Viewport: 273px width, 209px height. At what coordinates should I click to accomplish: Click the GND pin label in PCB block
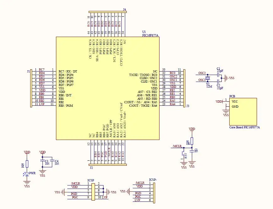pos(235,106)
